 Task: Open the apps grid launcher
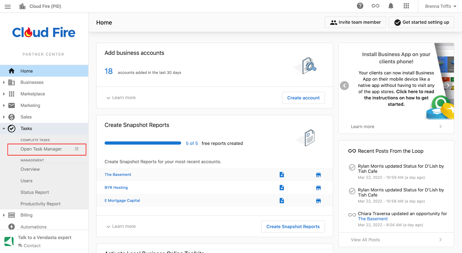pyautogui.click(x=406, y=6)
